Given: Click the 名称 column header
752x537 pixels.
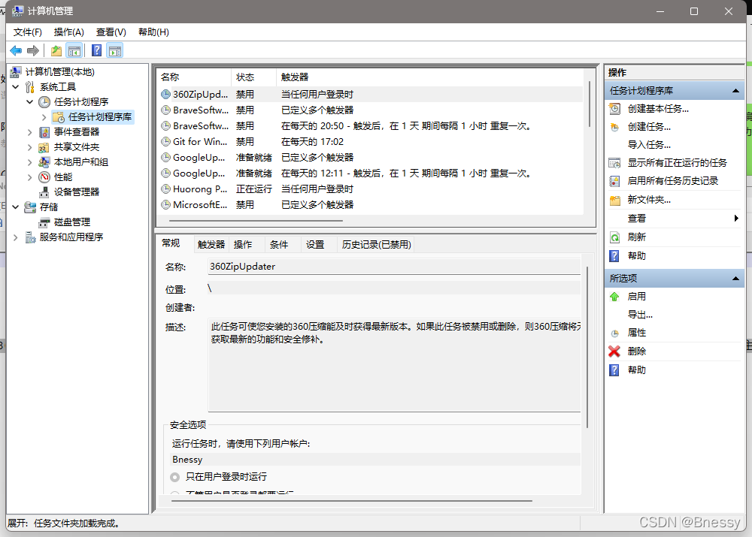Looking at the screenshot, I should pyautogui.click(x=194, y=77).
